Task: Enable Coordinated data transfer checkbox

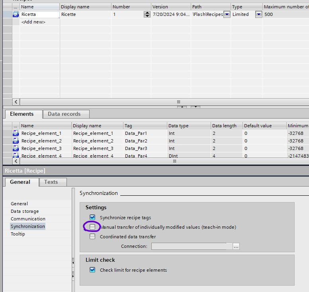Action: point(92,237)
